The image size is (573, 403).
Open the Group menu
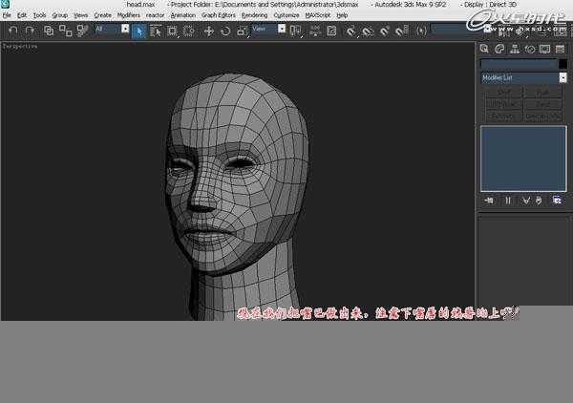59,15
